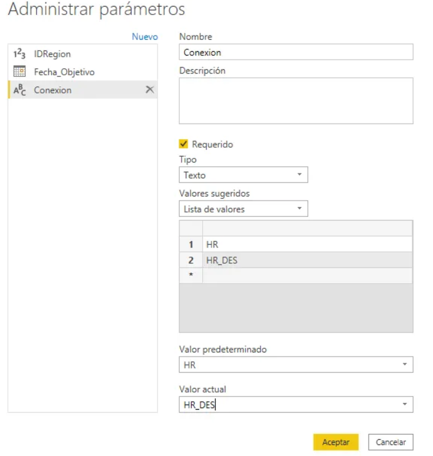Select the HR value row in list

click(307, 245)
